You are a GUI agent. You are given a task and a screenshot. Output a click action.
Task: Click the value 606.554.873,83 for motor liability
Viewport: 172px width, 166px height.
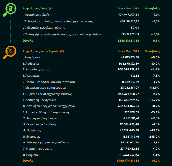pyautogui.click(x=129, y=106)
